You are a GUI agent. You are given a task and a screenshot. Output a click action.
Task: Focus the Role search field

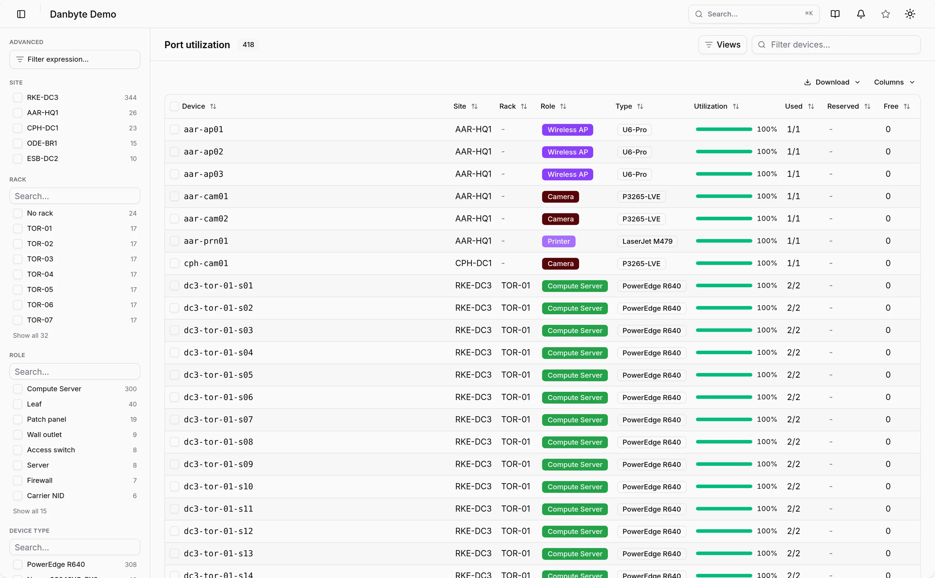click(75, 372)
